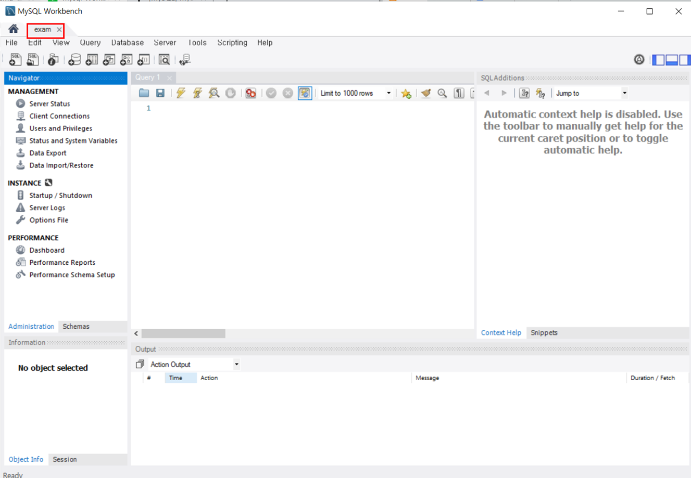The height and width of the screenshot is (478, 691).
Task: Click the query editor horizontal scrollbar
Action: pyautogui.click(x=183, y=333)
